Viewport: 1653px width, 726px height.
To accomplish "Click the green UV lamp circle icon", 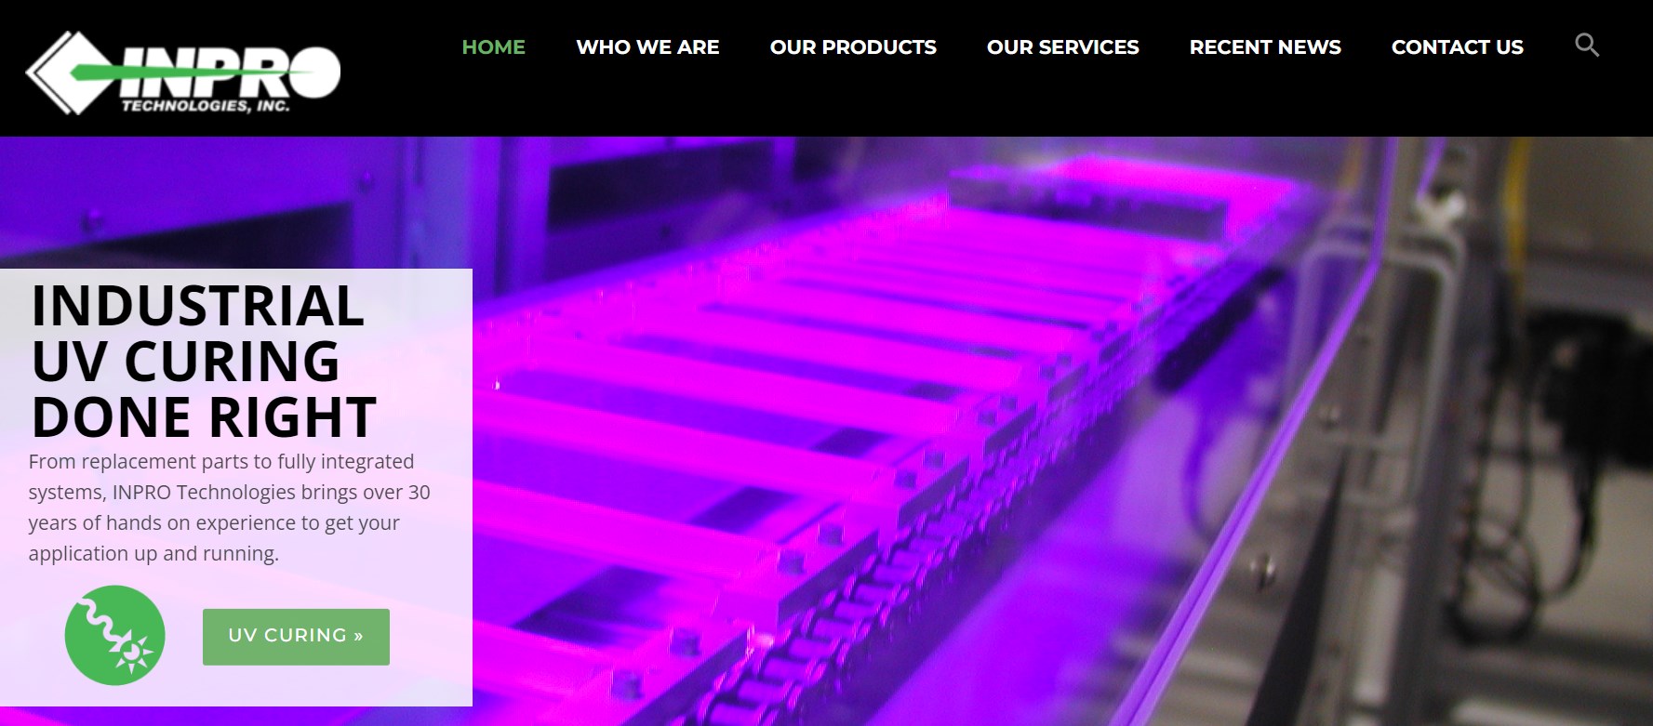I will click(114, 635).
